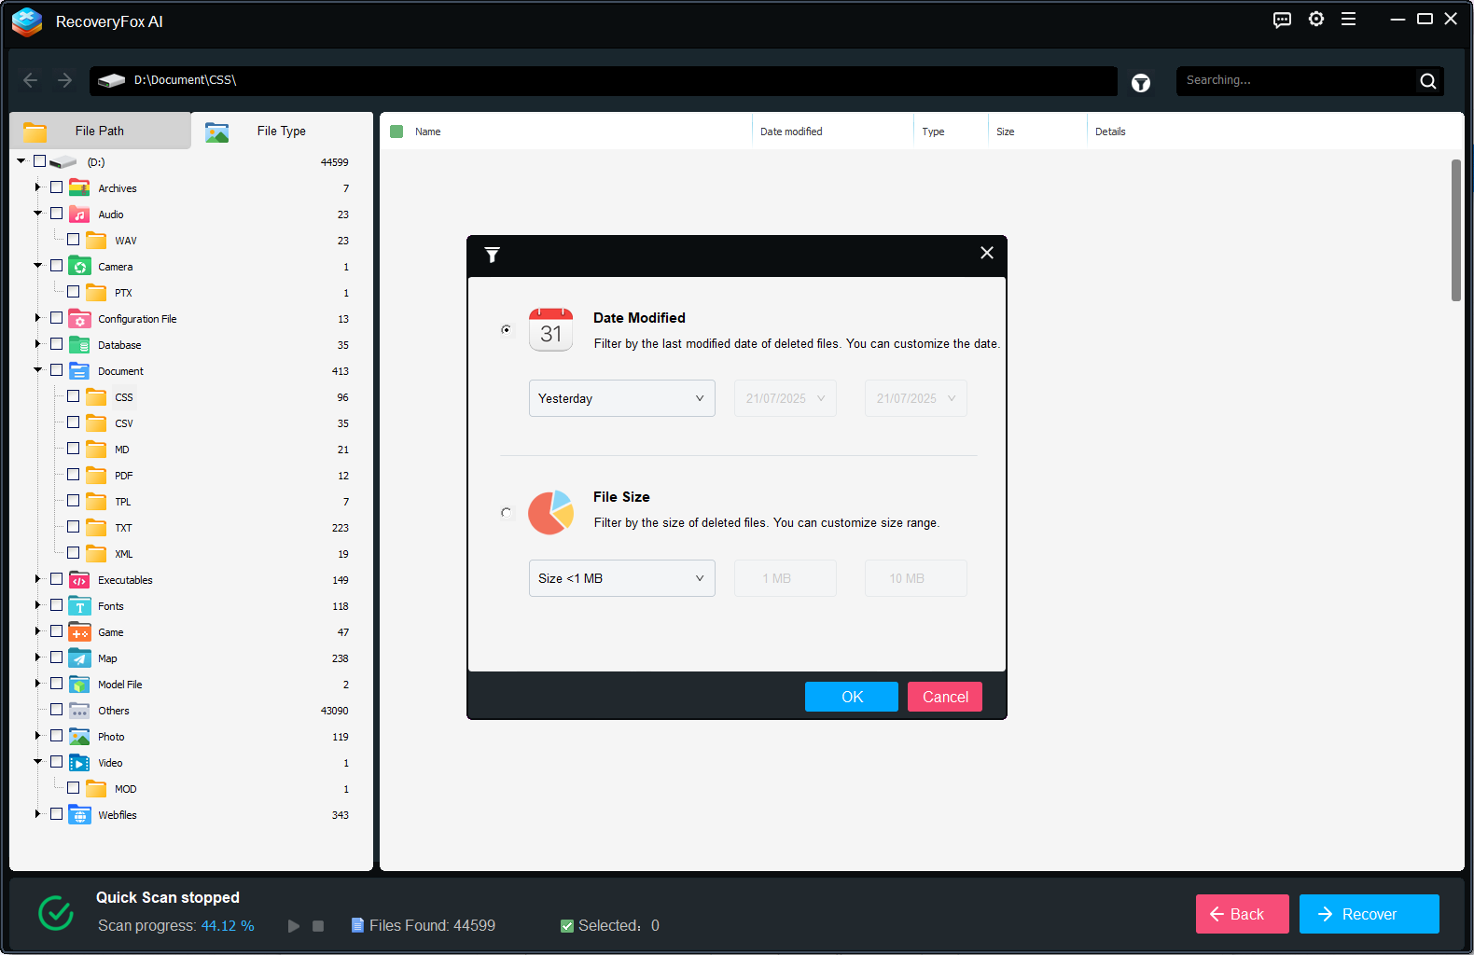Switch to the File Type tab
Image resolution: width=1474 pixels, height=955 pixels.
(x=281, y=131)
